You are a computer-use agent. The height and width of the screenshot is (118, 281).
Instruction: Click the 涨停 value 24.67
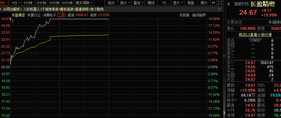[250, 115]
